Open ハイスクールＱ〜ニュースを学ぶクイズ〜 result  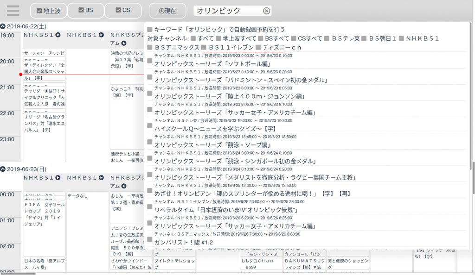coord(215,129)
